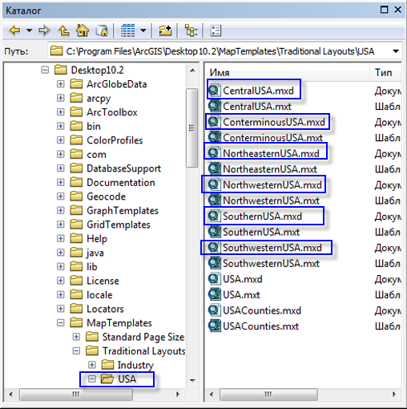Viewport: 407px width, 409px height.
Task: Click the Connect to Folder icon
Action: pos(165,30)
